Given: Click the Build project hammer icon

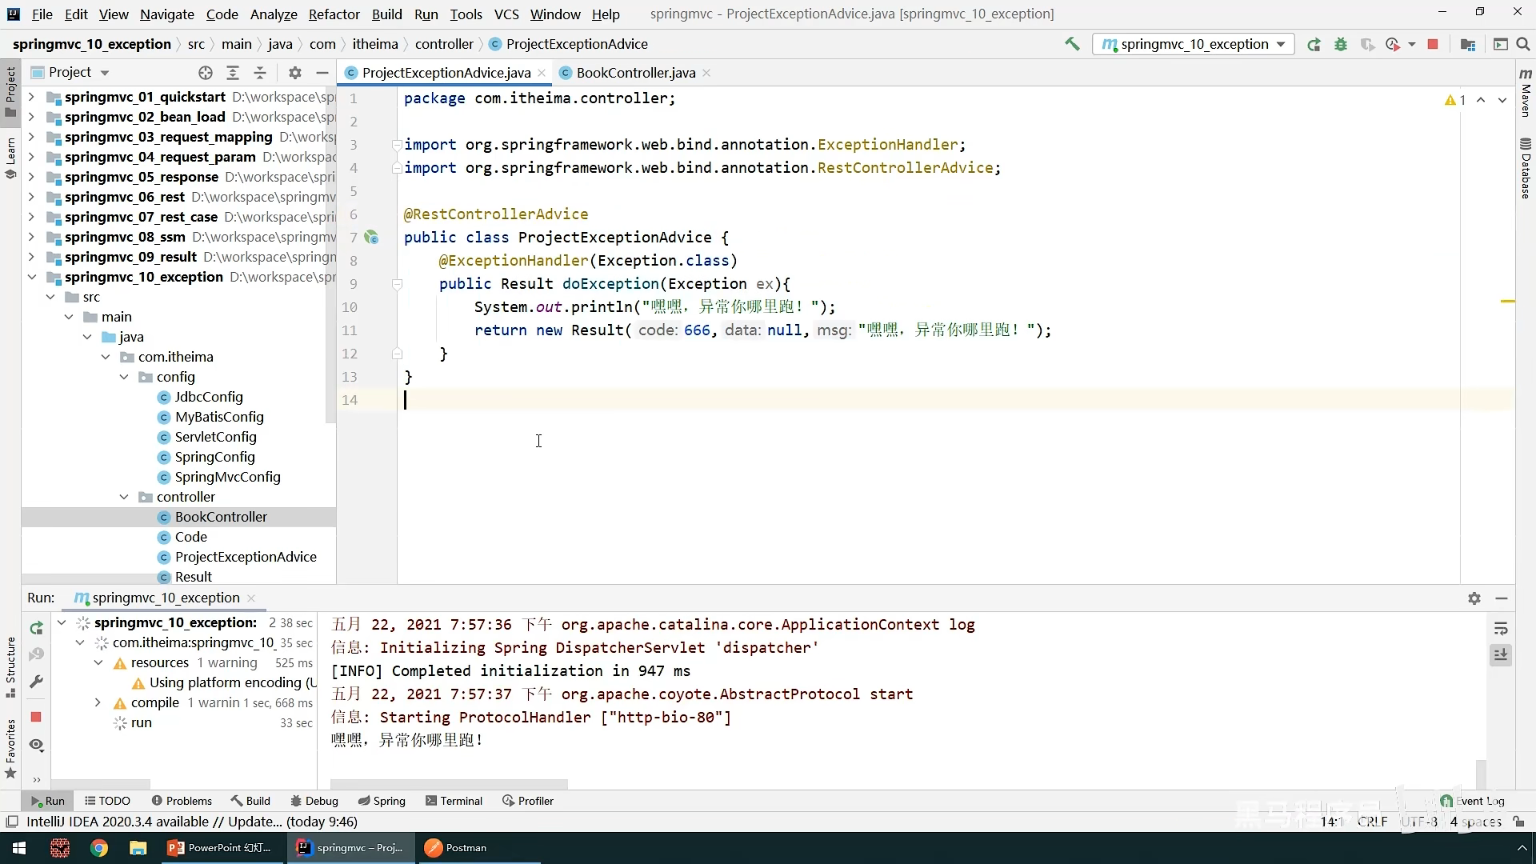Looking at the screenshot, I should 1072,44.
